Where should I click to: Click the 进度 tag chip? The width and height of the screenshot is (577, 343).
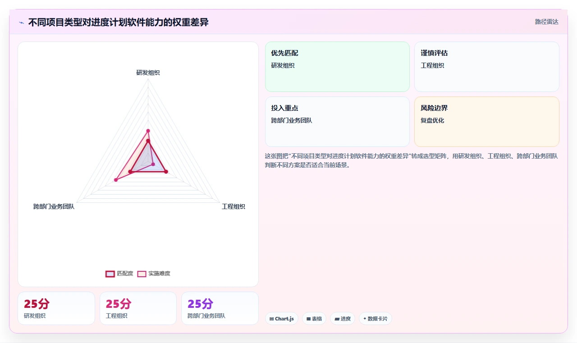tap(343, 319)
